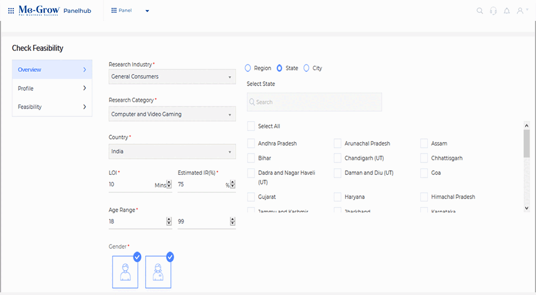The image size is (536, 295).
Task: Check the Chandigarh (UT) checkbox
Action: point(337,158)
